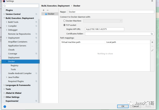Click the Name input field

[111, 12]
